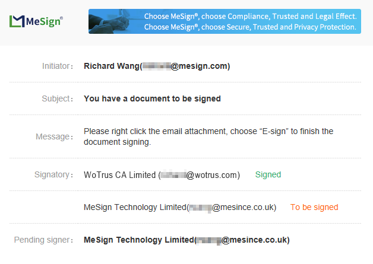The image size is (373, 264).
Task: Click the green Signed status
Action: 268,174
